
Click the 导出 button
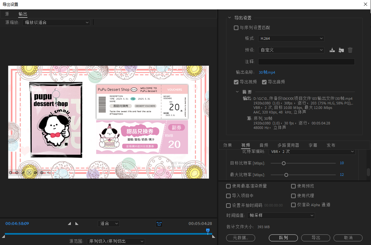(316, 238)
